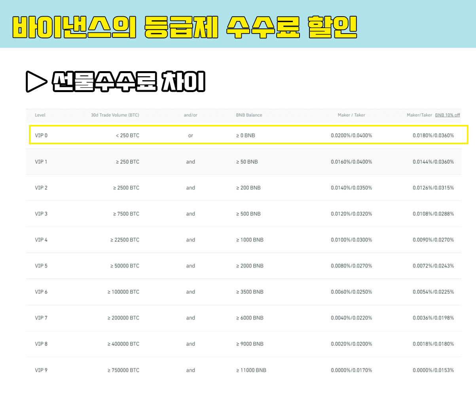Select the 0.0180%/0.0360% discounted fee cell
The width and height of the screenshot is (476, 415).
click(433, 135)
